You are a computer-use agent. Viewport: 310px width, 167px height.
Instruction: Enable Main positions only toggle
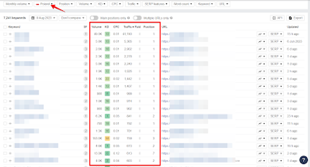coord(93,18)
